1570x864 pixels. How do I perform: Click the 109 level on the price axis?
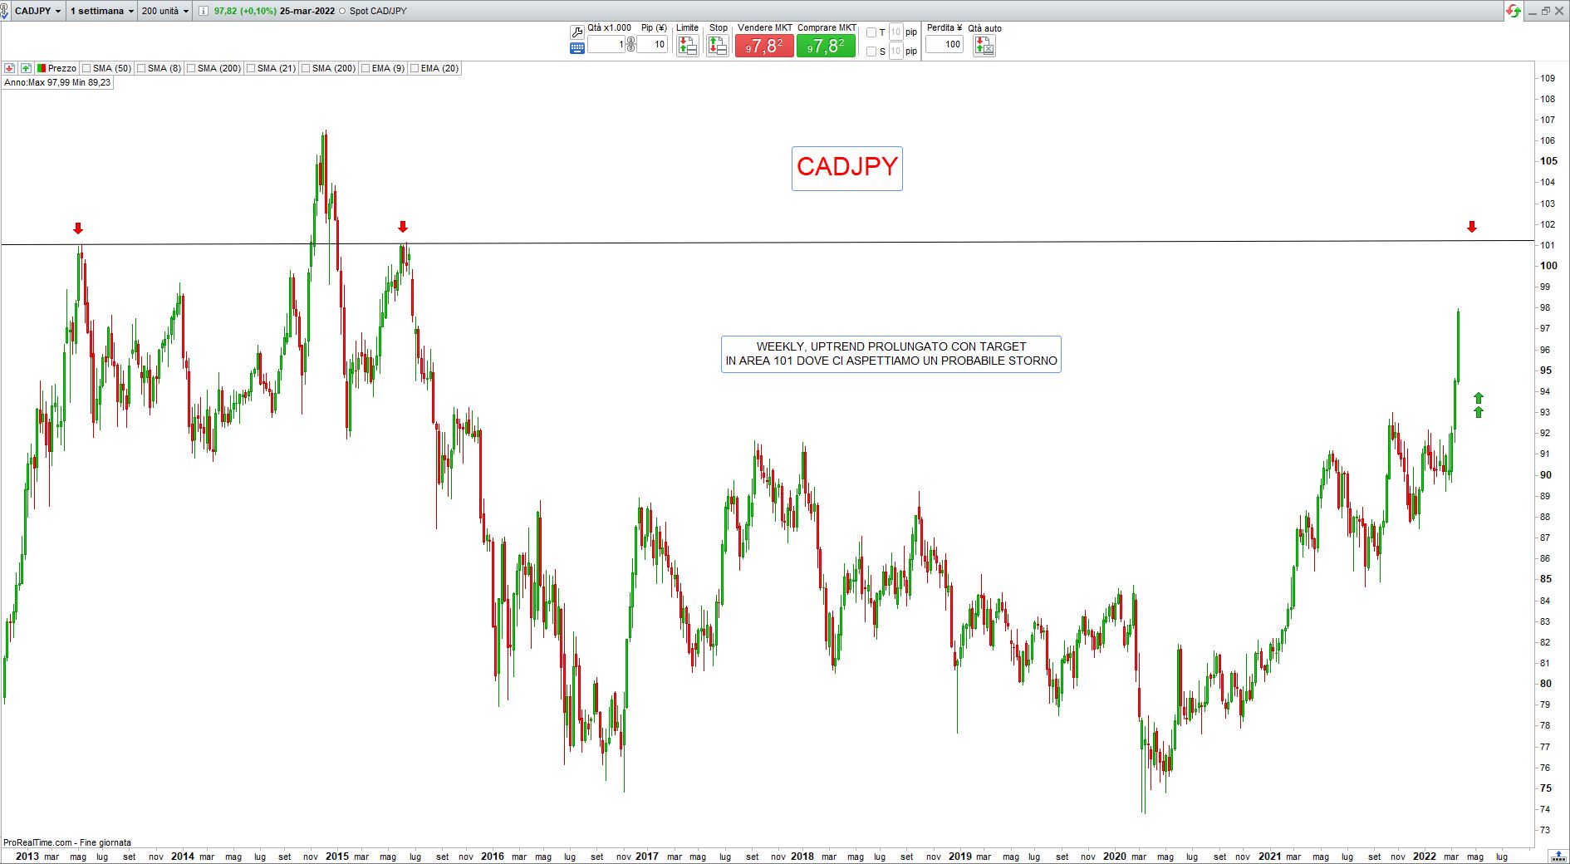pyautogui.click(x=1548, y=78)
